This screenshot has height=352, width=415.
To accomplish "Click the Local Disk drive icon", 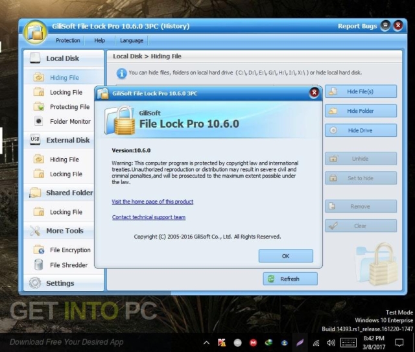I will pyautogui.click(x=35, y=58).
